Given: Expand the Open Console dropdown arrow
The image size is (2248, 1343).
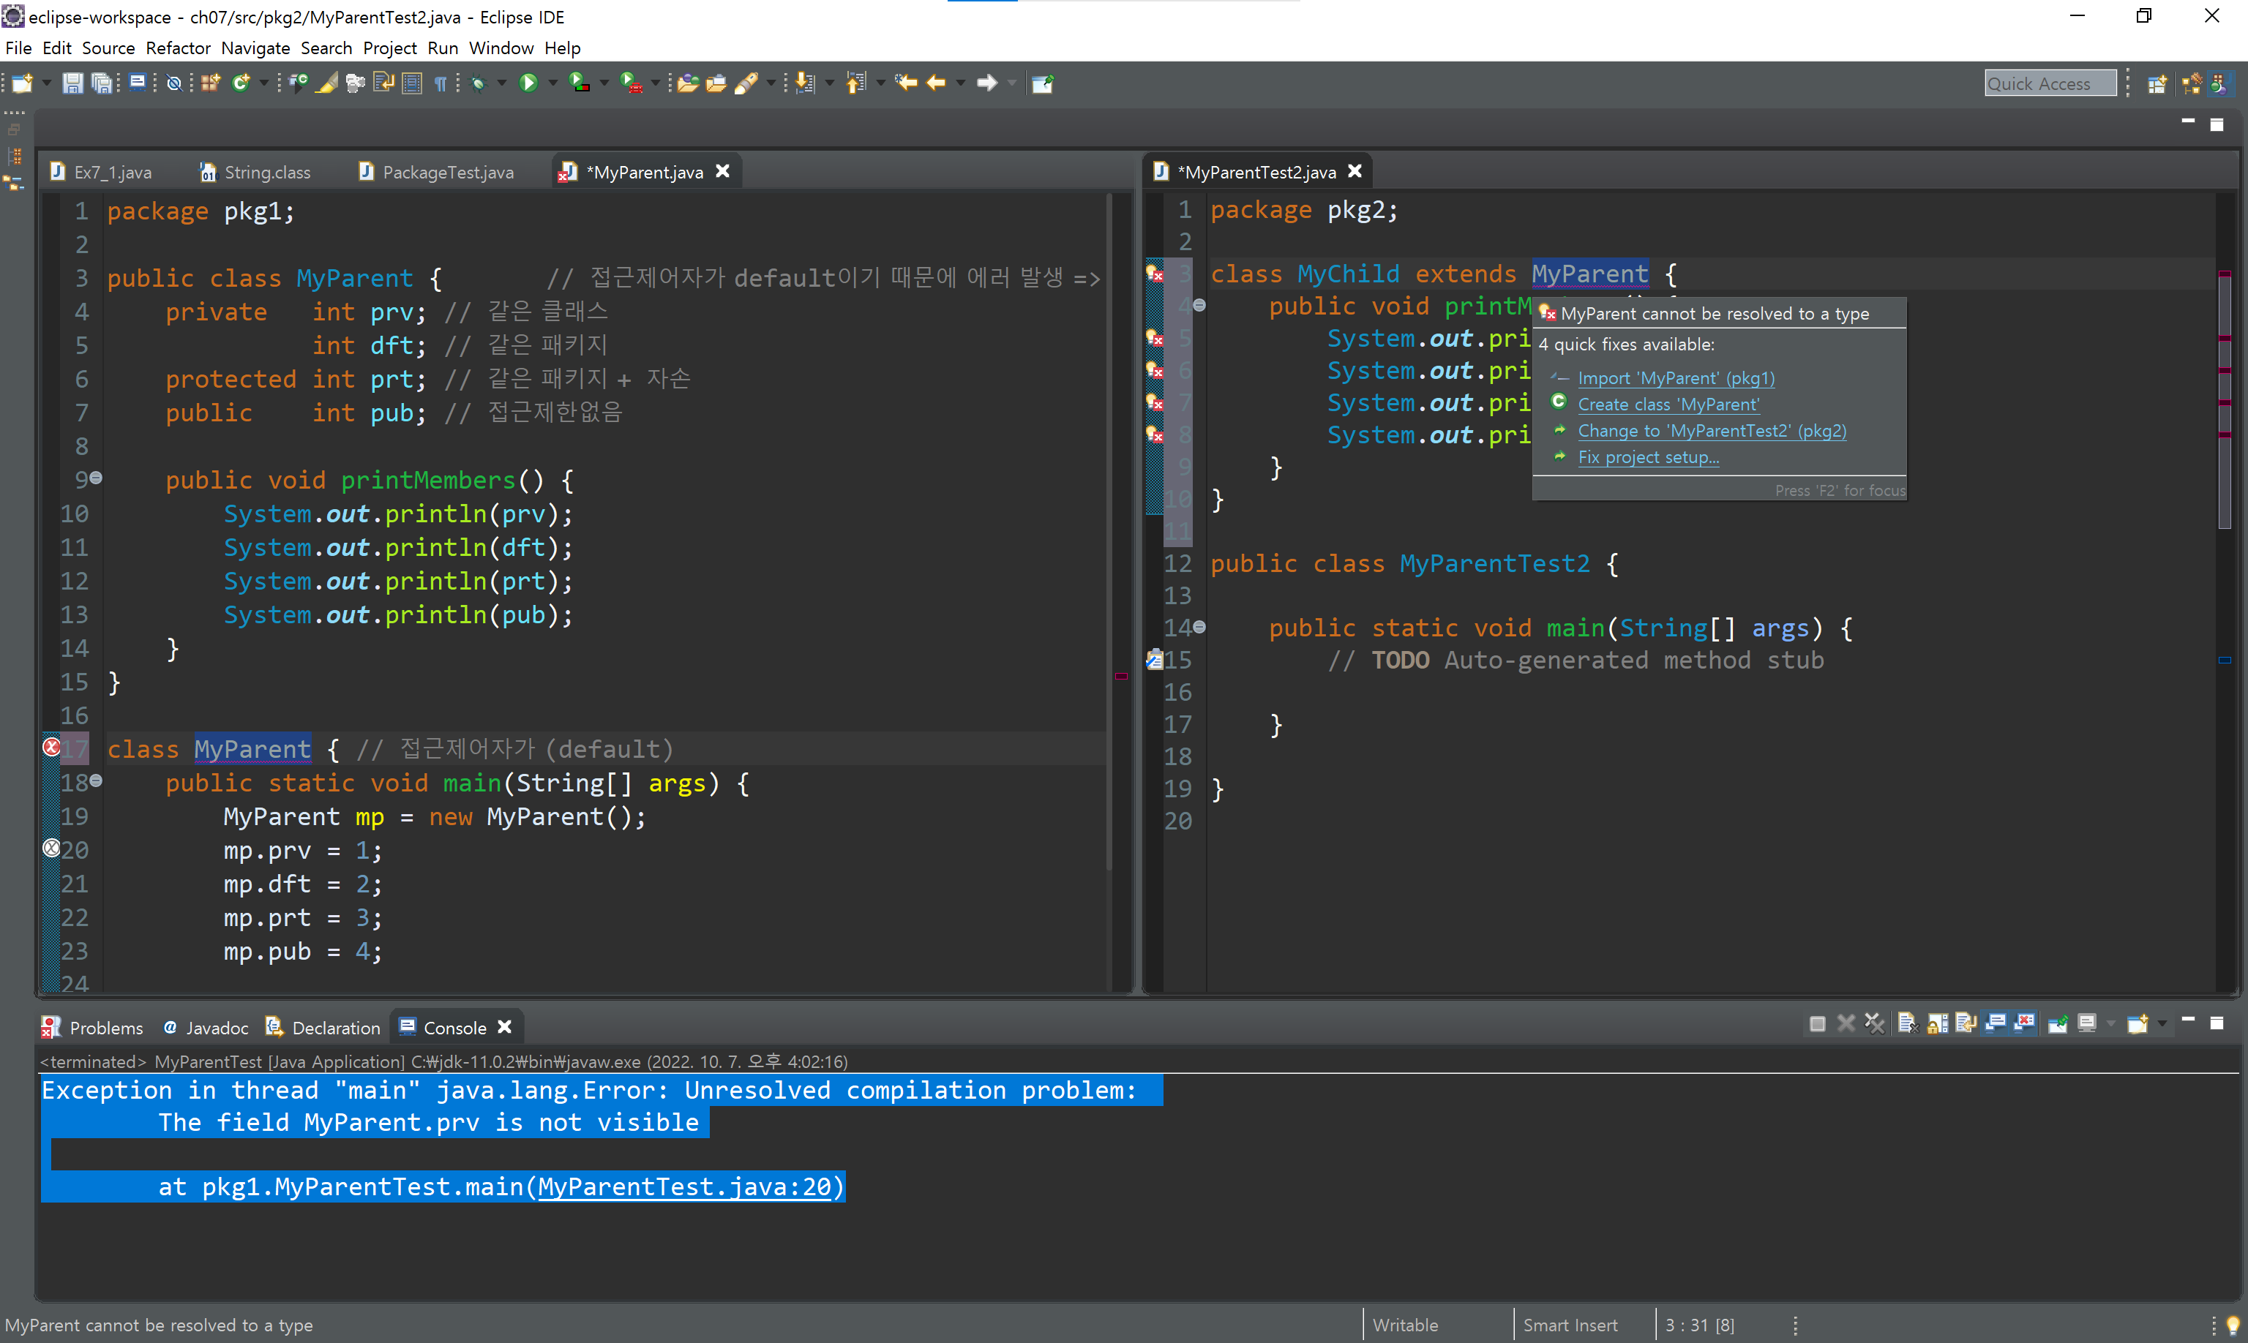Looking at the screenshot, I should [2163, 1023].
